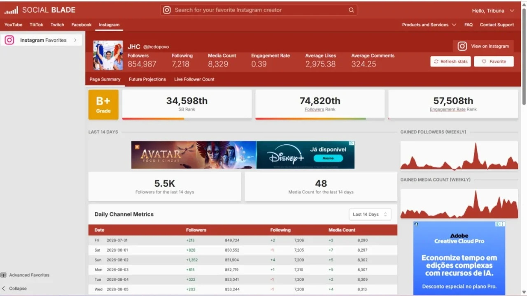Click the 854,987 Followers stat
The image size is (527, 296).
tap(142, 64)
